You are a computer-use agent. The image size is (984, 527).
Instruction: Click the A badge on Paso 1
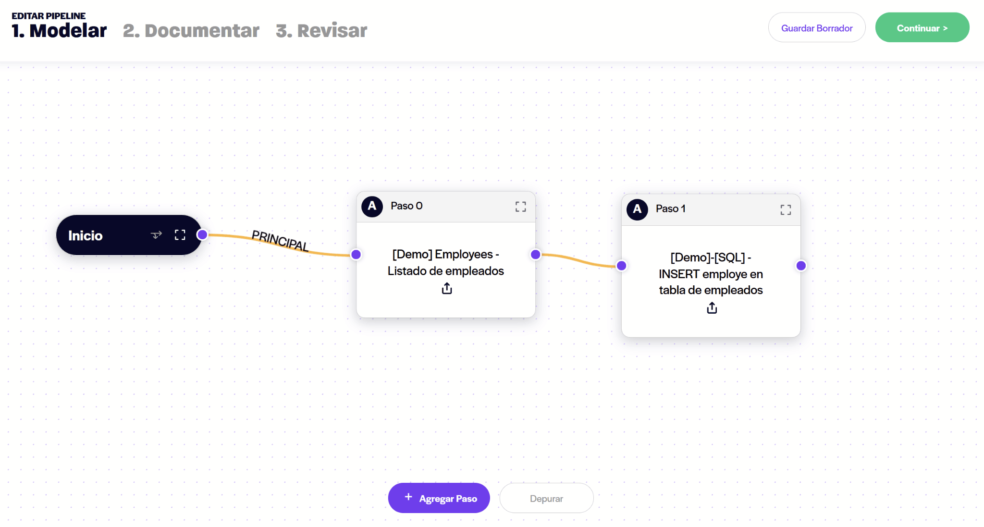[x=637, y=209]
